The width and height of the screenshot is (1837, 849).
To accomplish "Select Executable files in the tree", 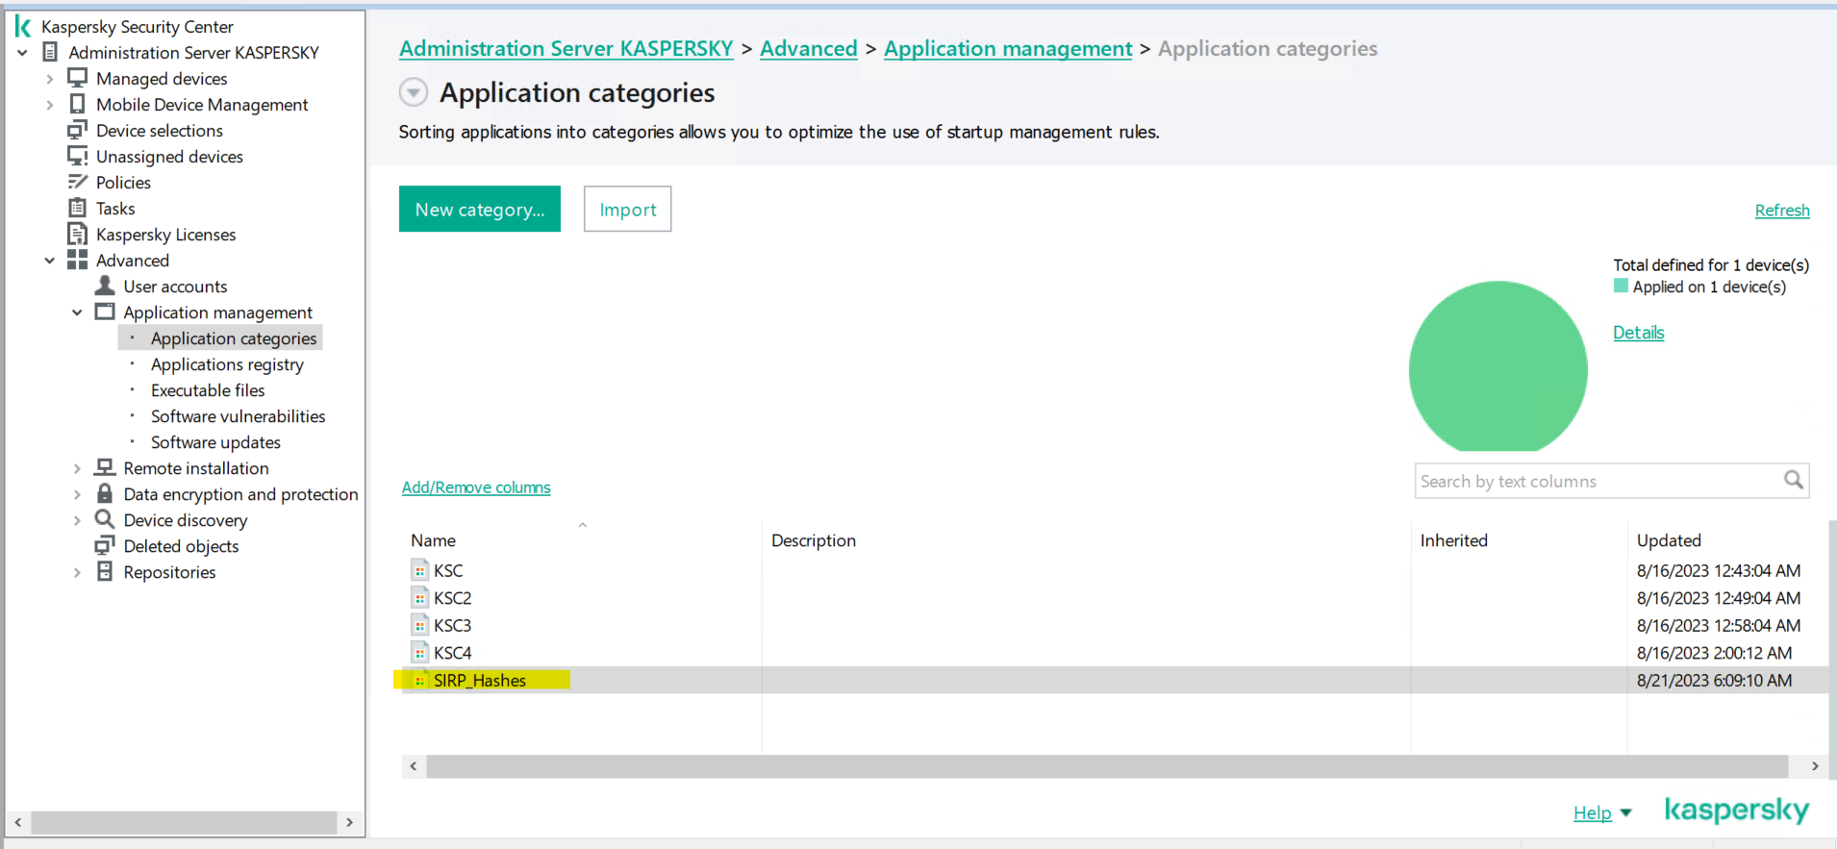I will pos(208,390).
